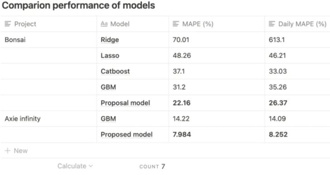Add a new row with New button
The image size is (330, 175).
click(x=16, y=151)
